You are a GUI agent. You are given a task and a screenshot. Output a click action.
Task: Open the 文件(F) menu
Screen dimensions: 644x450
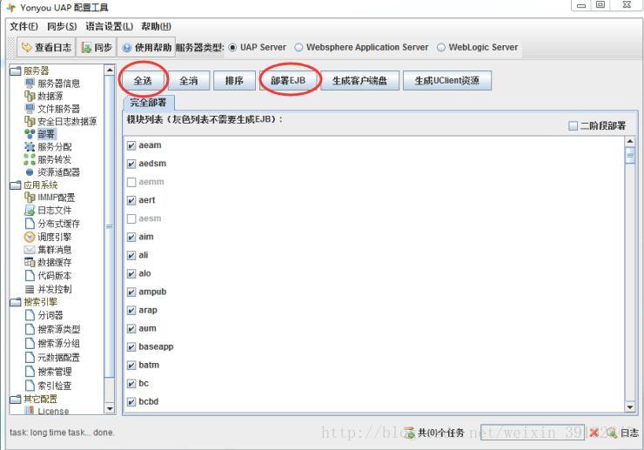tap(23, 26)
